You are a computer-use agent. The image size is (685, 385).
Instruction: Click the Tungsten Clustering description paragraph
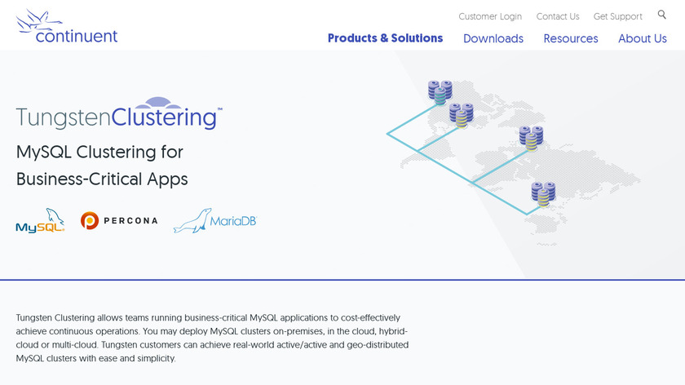(x=212, y=338)
